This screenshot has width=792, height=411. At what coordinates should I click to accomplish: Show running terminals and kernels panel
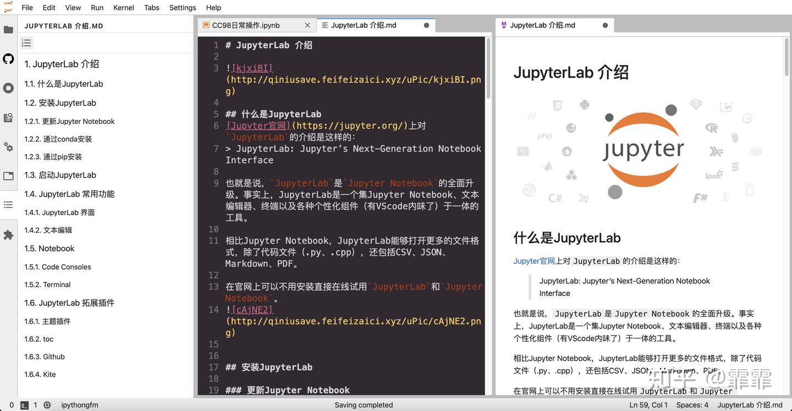(x=8, y=87)
